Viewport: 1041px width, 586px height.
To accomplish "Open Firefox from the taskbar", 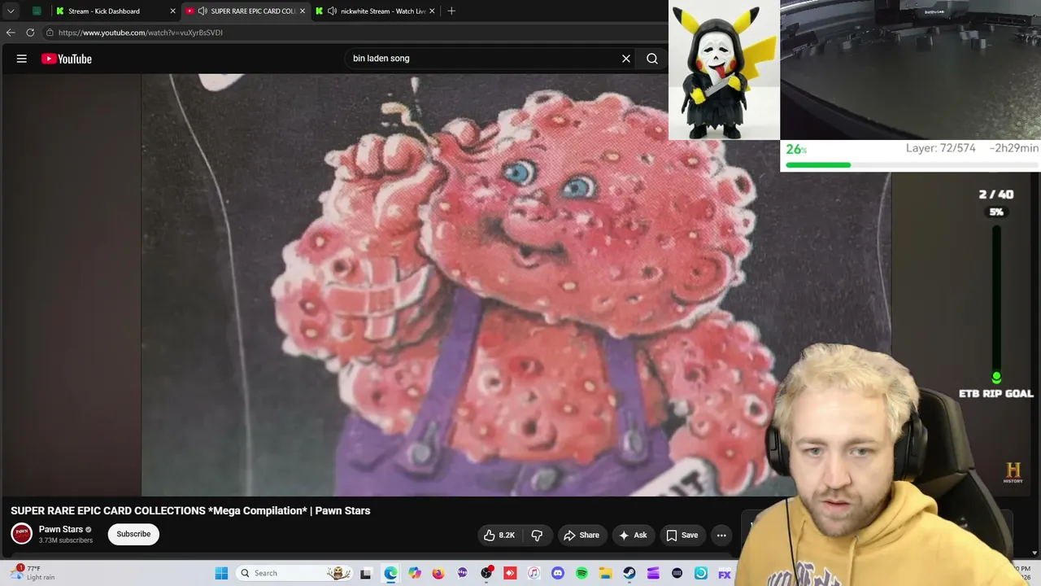I will click(x=438, y=573).
